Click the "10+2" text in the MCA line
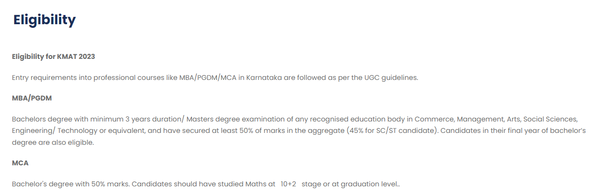 click(x=288, y=184)
